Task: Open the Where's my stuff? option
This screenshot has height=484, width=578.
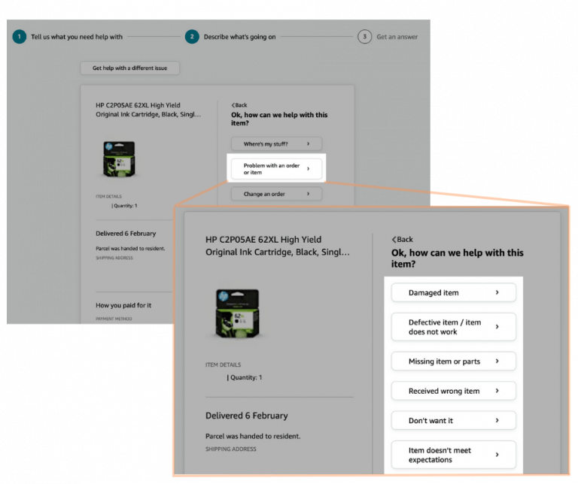Action: point(276,144)
